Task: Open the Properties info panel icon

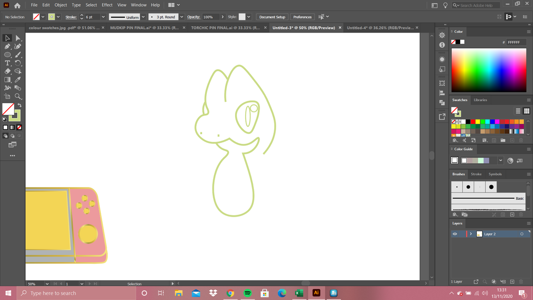Action: (x=442, y=45)
